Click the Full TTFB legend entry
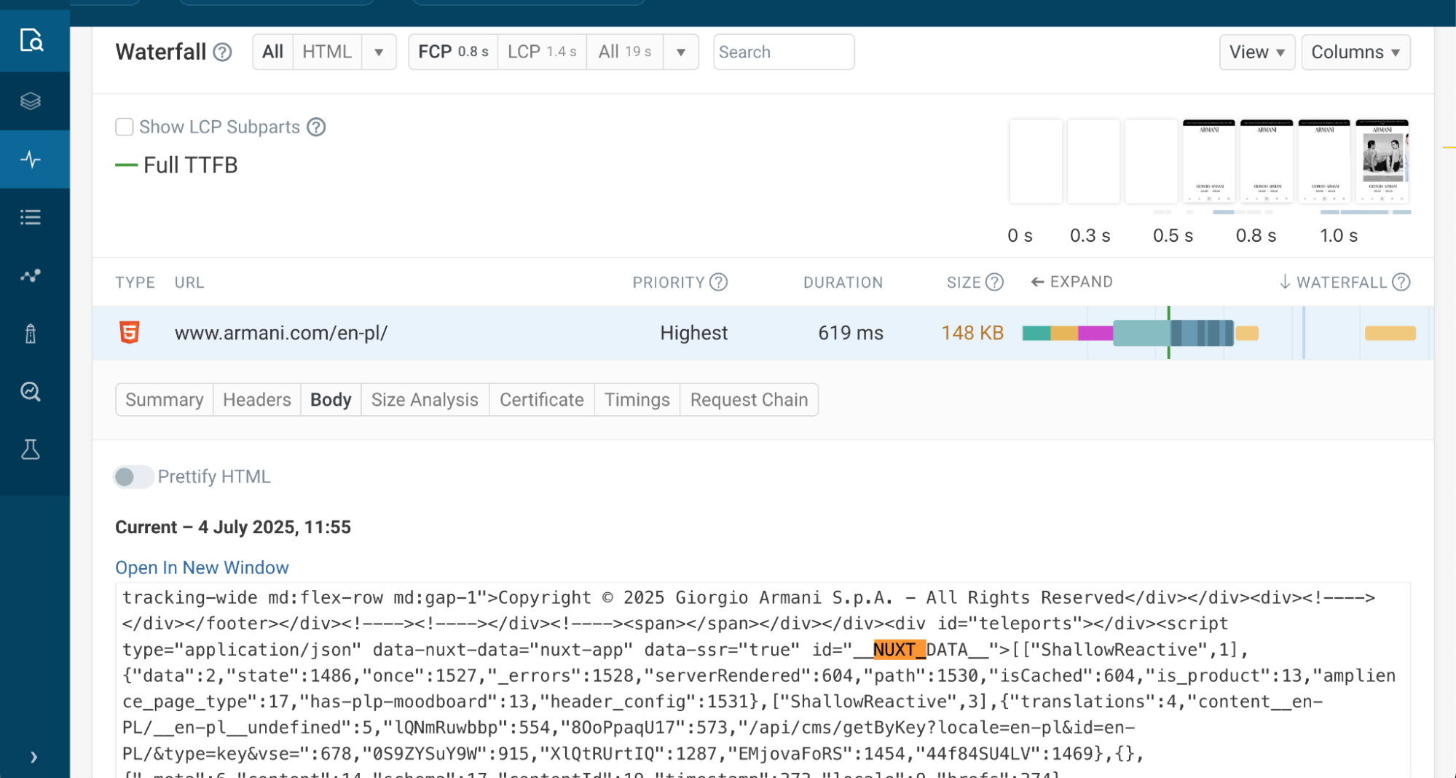Image resolution: width=1456 pixels, height=778 pixels. (x=177, y=165)
